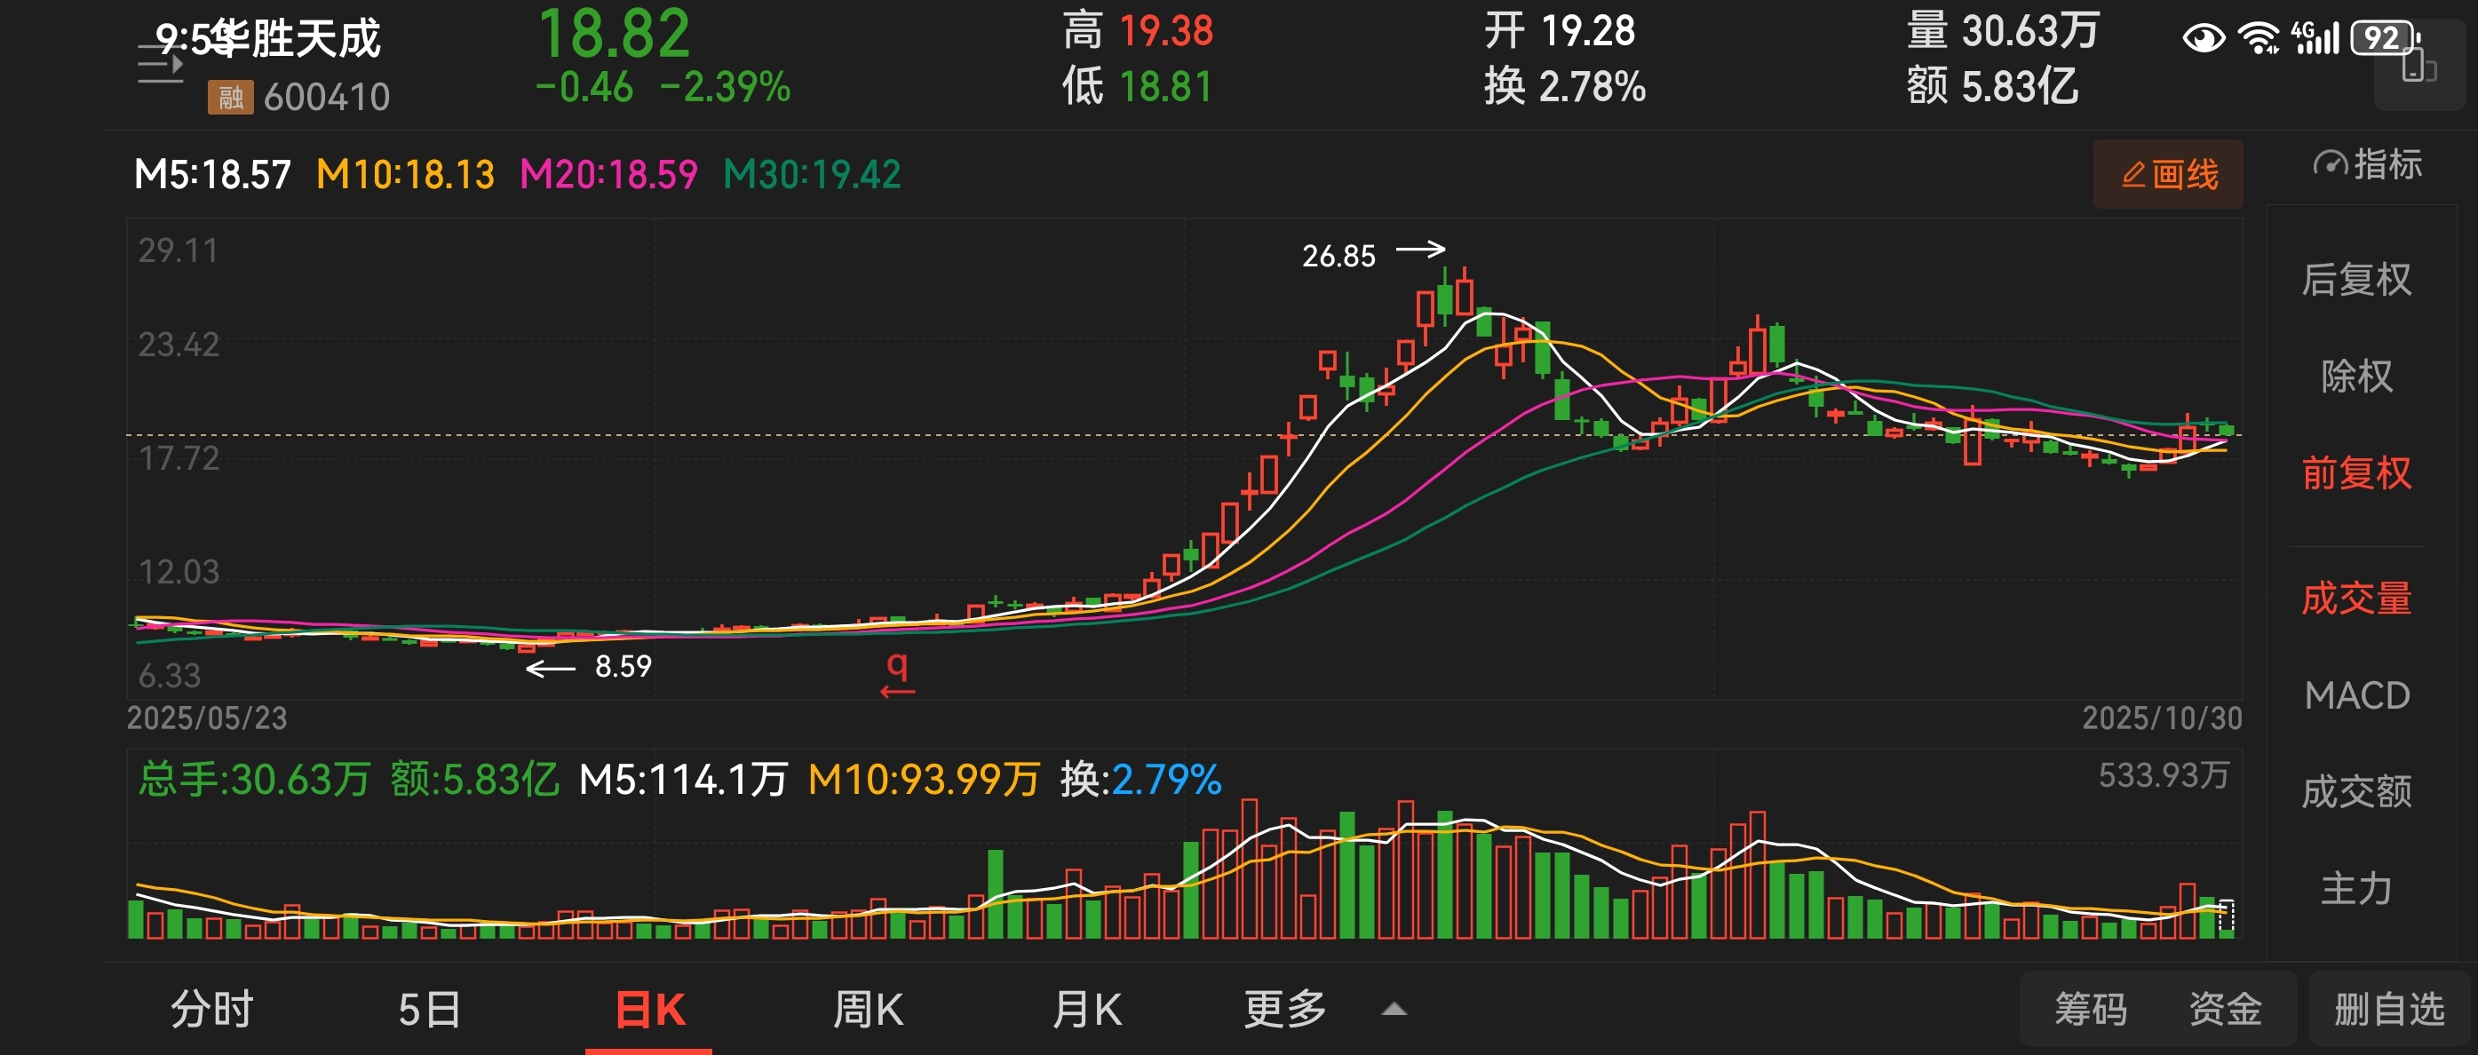Image resolution: width=2478 pixels, height=1055 pixels.
Task: Switch sub-chart to 成交额 indicator
Action: (2355, 791)
